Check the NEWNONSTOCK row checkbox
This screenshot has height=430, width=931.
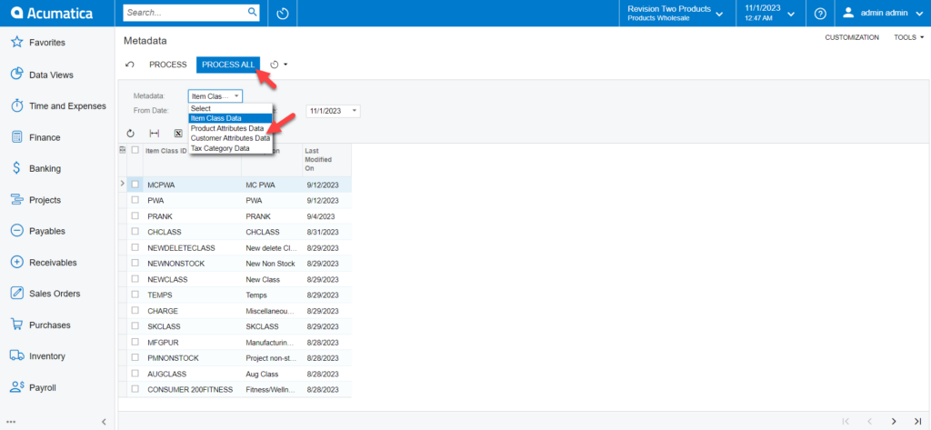tap(135, 263)
